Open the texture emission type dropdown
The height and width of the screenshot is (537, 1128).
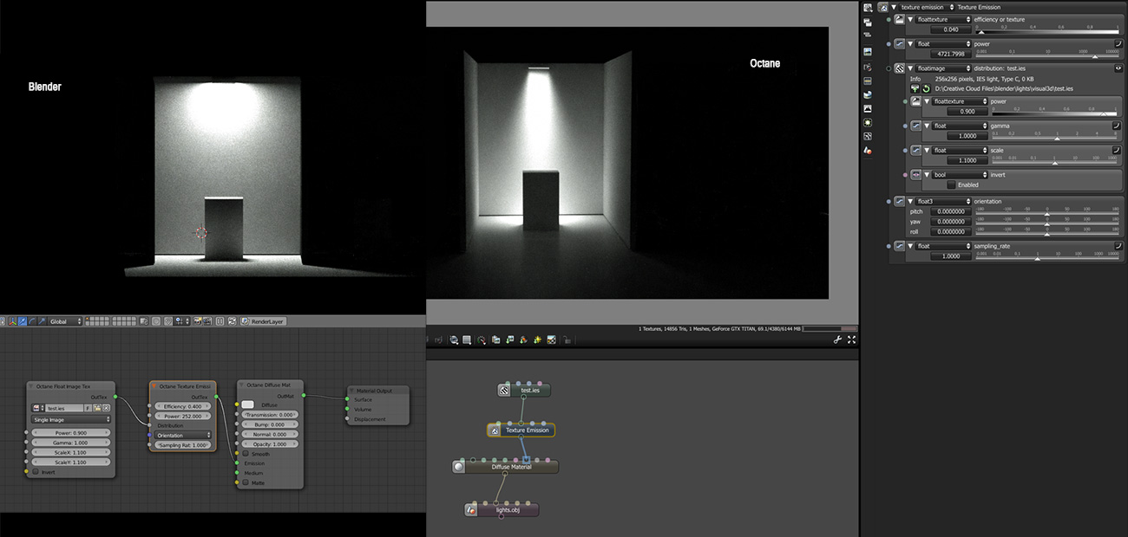tap(928, 7)
